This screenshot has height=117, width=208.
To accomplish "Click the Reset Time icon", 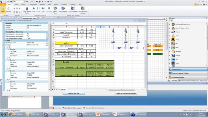I will point(55,8).
